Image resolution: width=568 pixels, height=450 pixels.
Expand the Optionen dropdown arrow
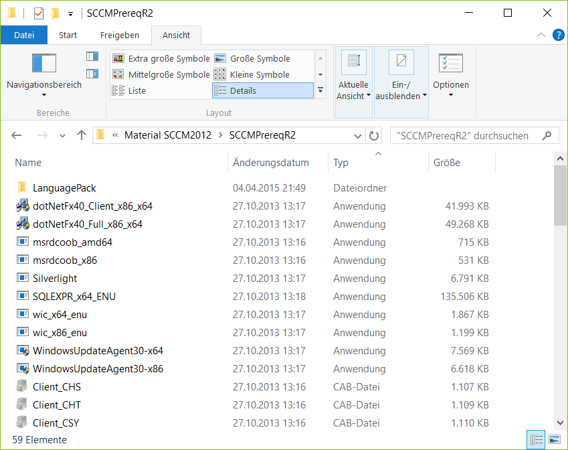451,95
